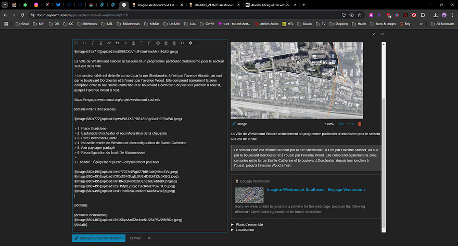Click the align-left text icon in toolbar
The height and width of the screenshot is (246, 458).
pos(166,43)
